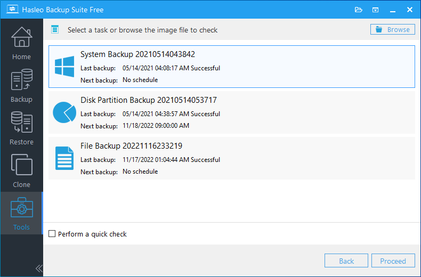421x277 pixels.
Task: Browse for an image file
Action: [x=393, y=29]
